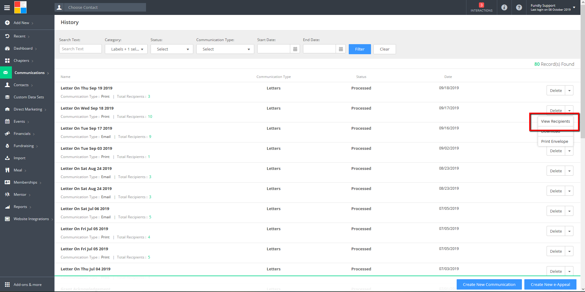Open Start Date calendar picker
Viewport: 585px width, 292px height.
(x=295, y=49)
